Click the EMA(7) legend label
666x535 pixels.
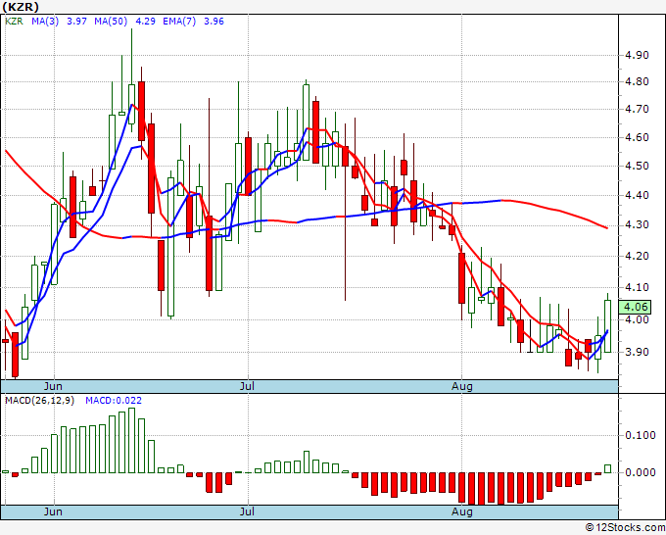point(179,22)
